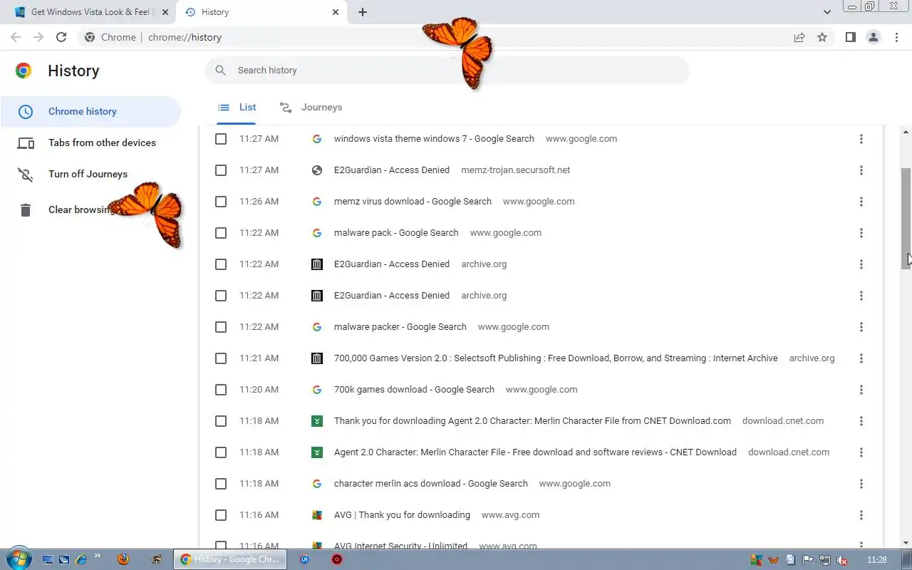Check the character merlin acs download entry
This screenshot has height=570, width=912.
pyautogui.click(x=221, y=484)
